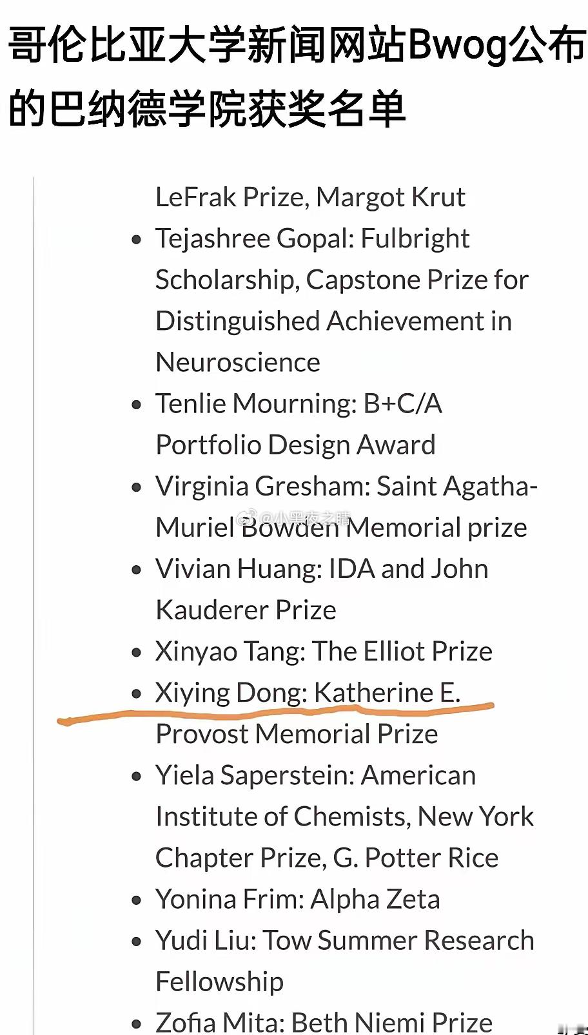Click the bullet before Xiying Dong
588x1035 pixels.
pos(136,693)
